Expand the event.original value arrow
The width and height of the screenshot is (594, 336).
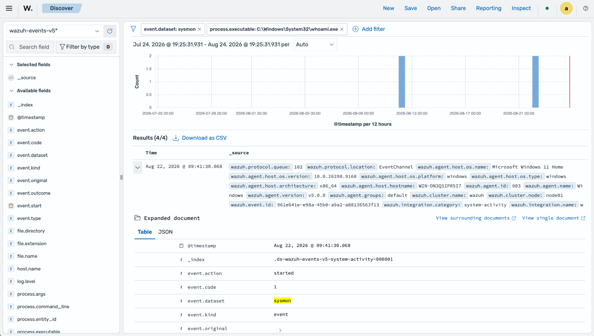[280, 330]
